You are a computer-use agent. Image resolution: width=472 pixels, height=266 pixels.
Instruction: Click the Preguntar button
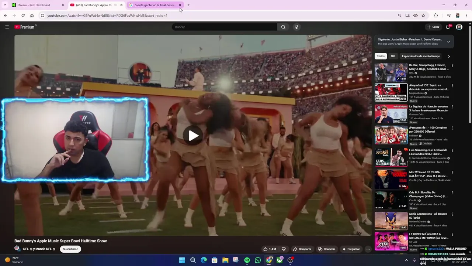tap(351, 249)
